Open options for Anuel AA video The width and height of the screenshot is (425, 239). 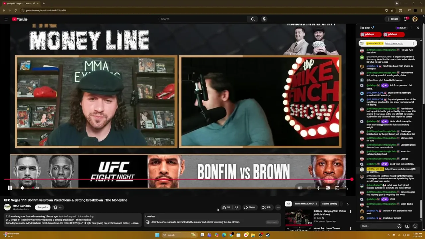click(x=350, y=229)
